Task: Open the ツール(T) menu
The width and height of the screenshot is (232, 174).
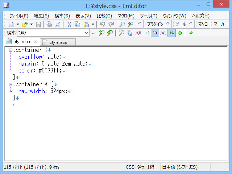Action: (x=149, y=16)
